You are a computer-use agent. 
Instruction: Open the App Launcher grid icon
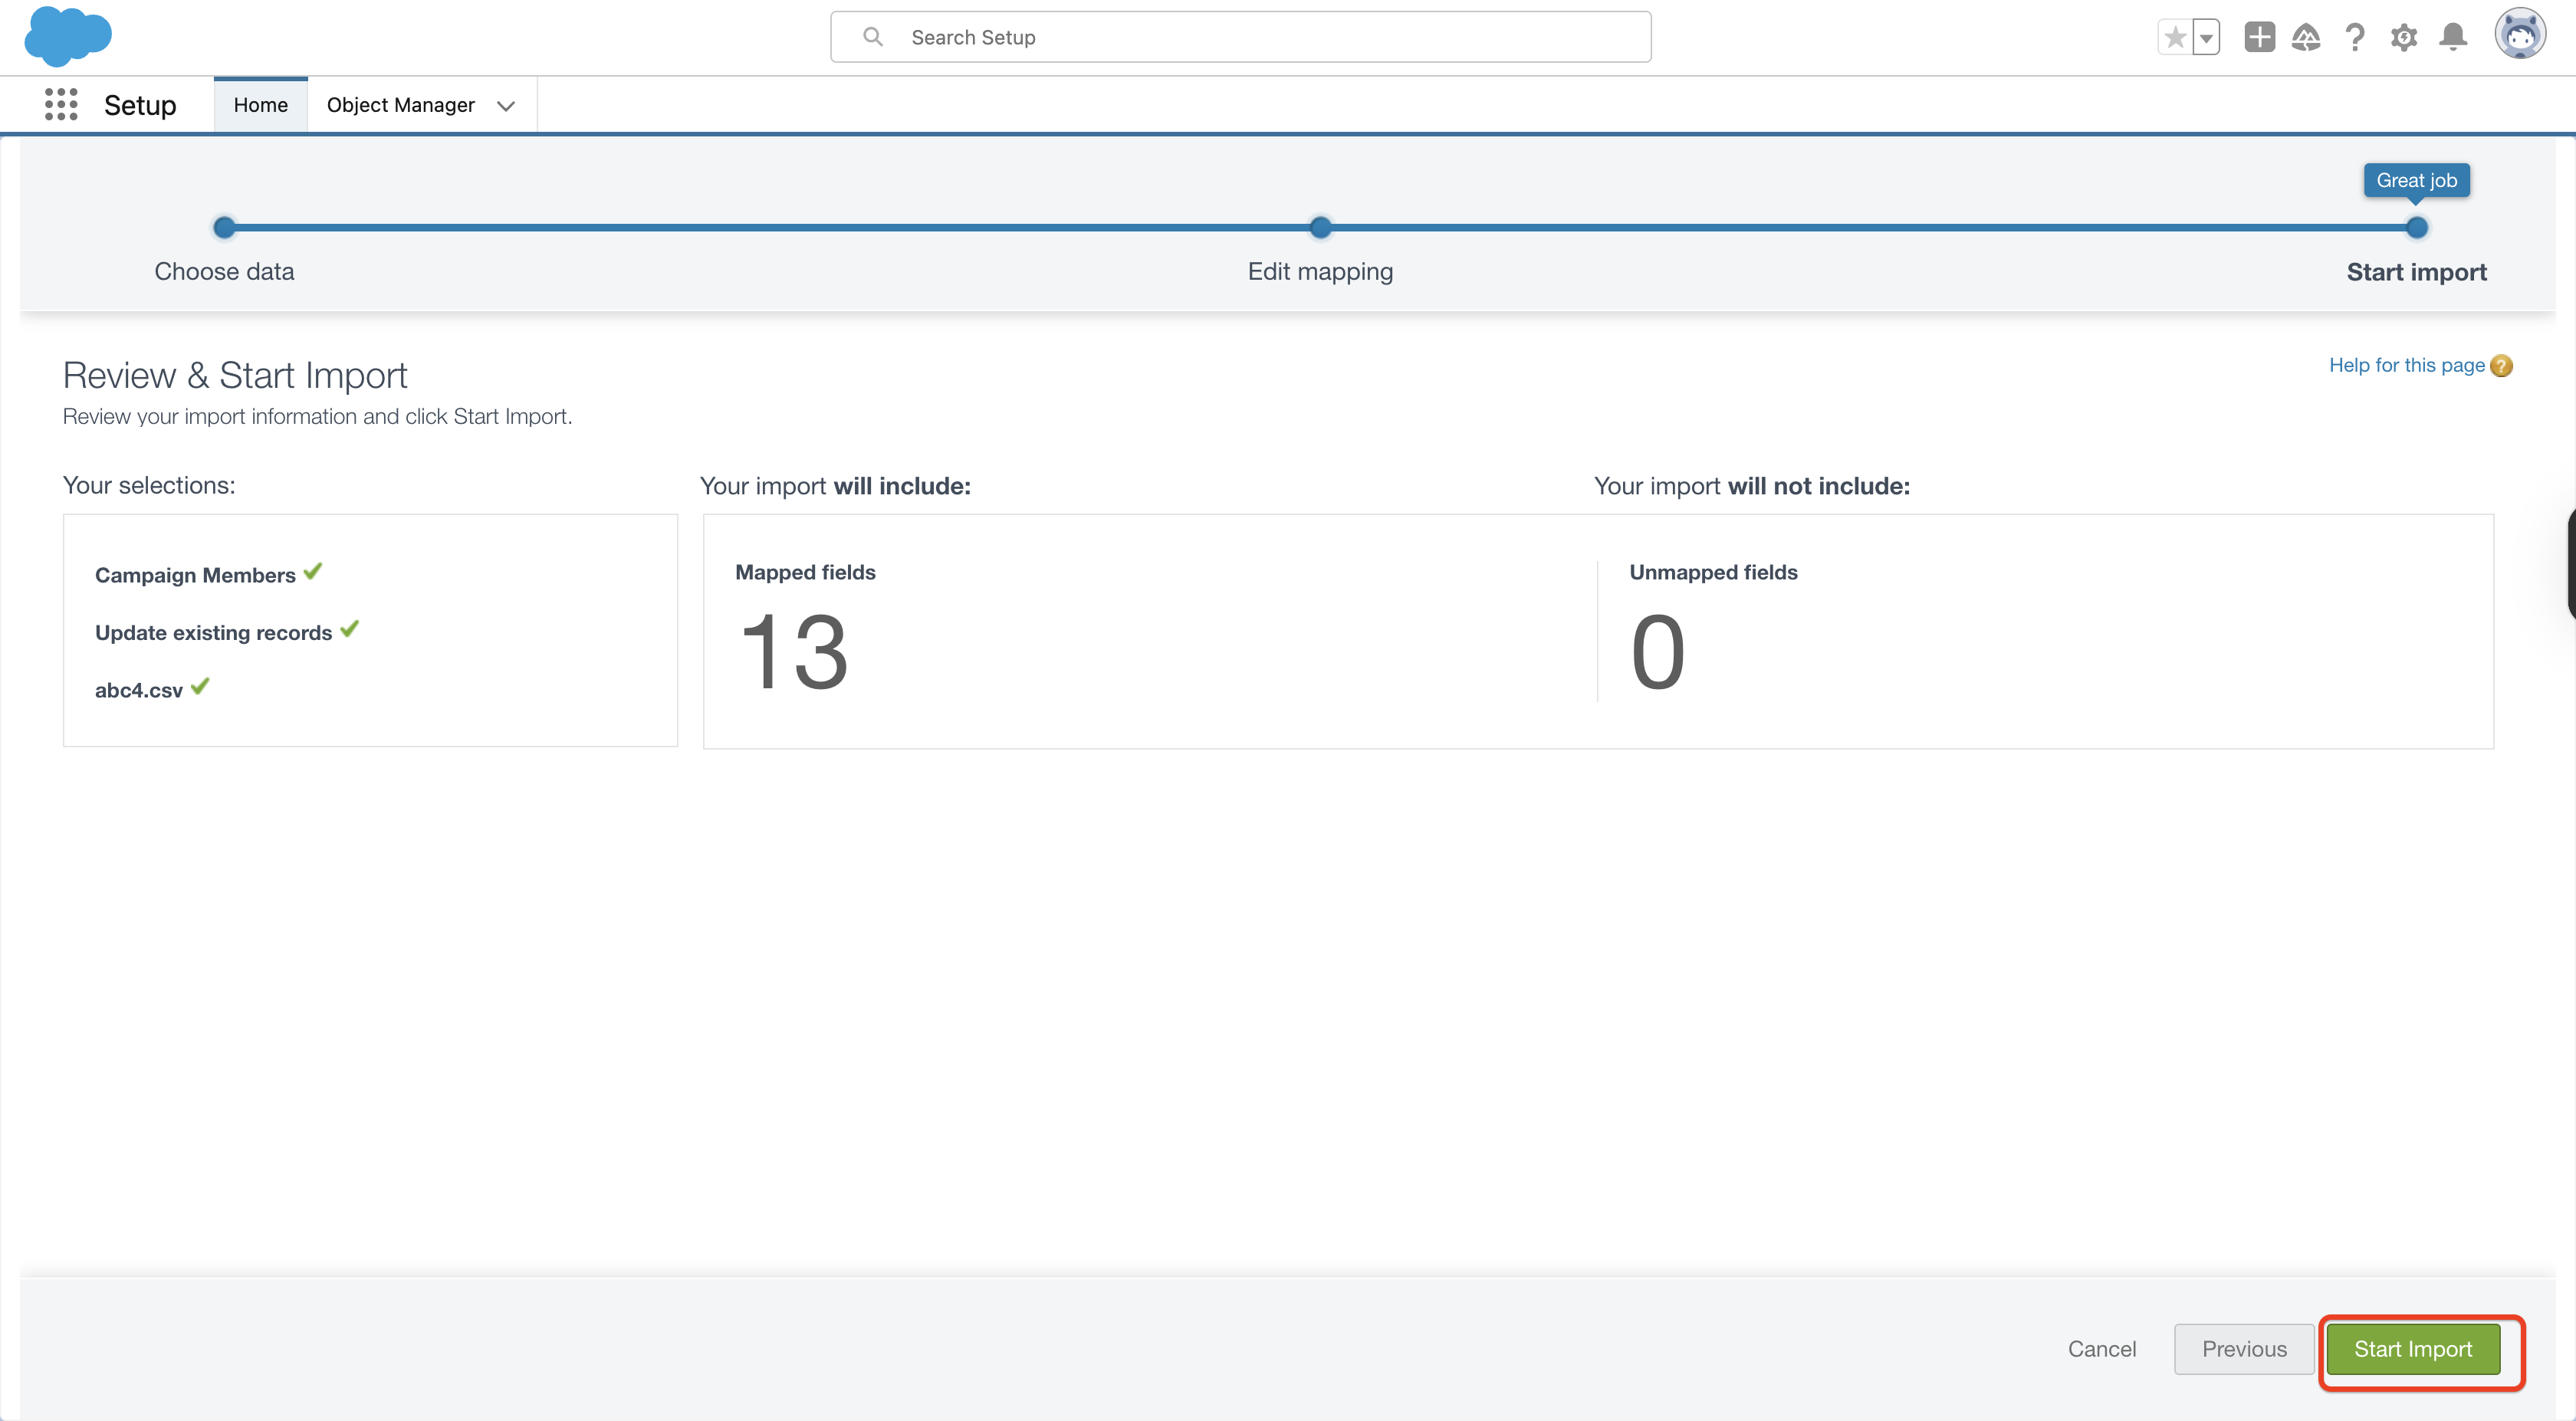coord(61,104)
